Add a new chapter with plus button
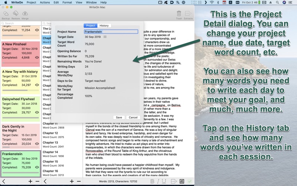Screen dimensions: 297x186 pyautogui.click(x=72, y=182)
